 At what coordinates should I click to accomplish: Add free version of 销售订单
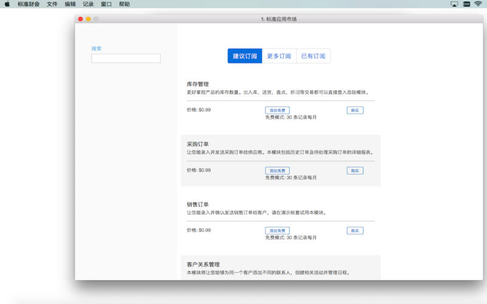277,231
